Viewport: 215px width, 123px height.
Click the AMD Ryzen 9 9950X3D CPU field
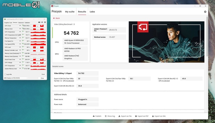75,42
